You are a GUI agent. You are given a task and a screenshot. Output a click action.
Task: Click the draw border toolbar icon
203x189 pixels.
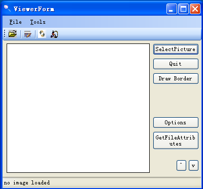tap(27, 34)
